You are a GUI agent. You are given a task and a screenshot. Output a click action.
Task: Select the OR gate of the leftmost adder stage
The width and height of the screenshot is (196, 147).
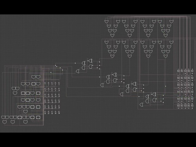[77, 71]
